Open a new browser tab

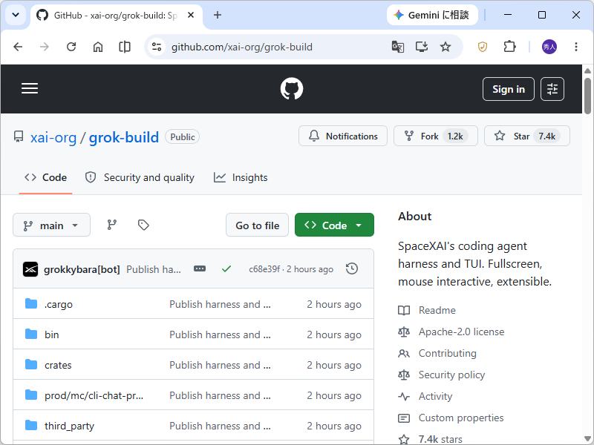(218, 15)
